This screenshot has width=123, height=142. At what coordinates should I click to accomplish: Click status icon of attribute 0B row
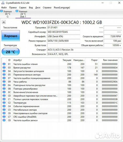[4, 89]
